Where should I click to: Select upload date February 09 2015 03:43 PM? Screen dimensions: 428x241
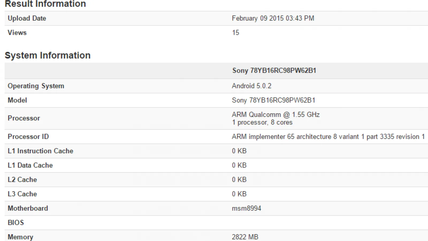(273, 18)
